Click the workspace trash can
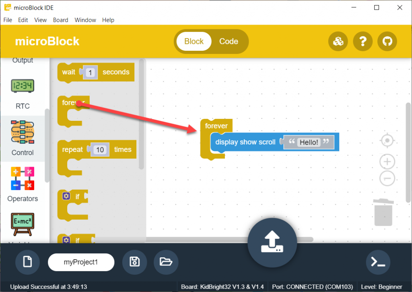Image resolution: width=412 pixels, height=292 pixels. tap(383, 213)
